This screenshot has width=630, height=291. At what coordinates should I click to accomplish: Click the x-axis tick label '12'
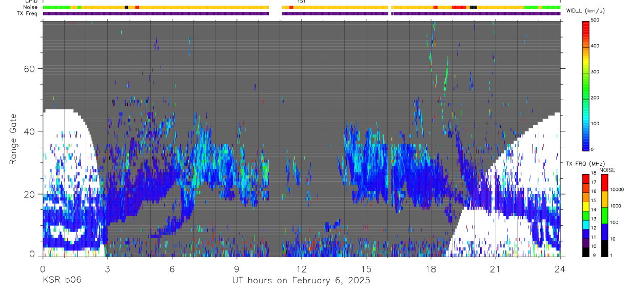(302, 268)
